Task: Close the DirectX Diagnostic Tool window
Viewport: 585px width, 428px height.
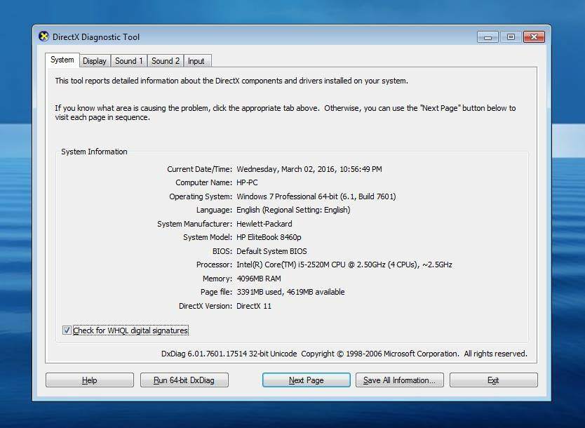Action: pyautogui.click(x=534, y=37)
